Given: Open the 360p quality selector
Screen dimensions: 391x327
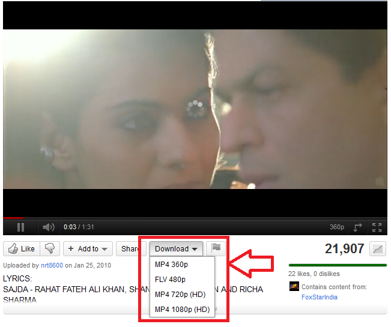Looking at the screenshot, I should (336, 227).
